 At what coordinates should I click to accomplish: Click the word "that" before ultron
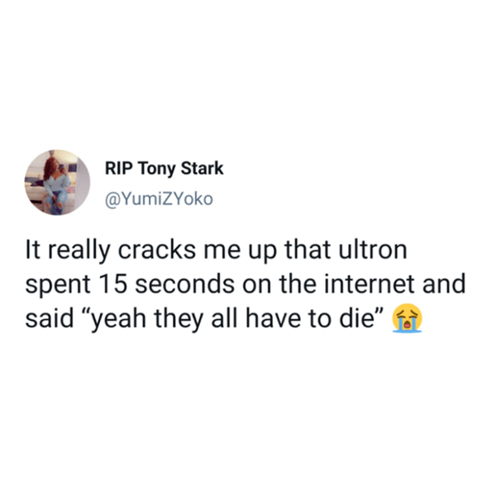click(308, 250)
